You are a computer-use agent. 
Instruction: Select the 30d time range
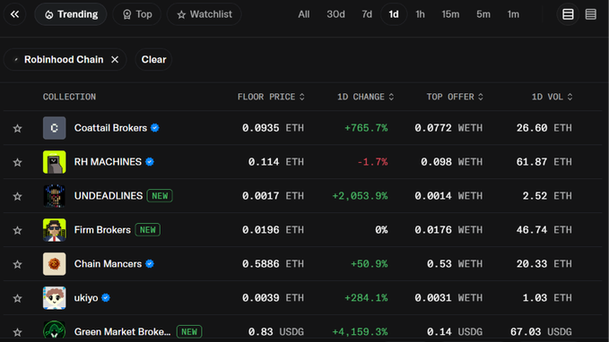pos(335,14)
